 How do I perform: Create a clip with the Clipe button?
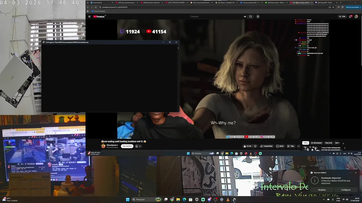tap(291, 146)
